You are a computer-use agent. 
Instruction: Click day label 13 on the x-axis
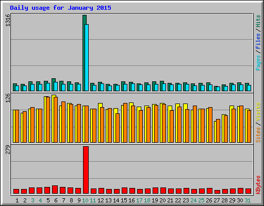108,200
